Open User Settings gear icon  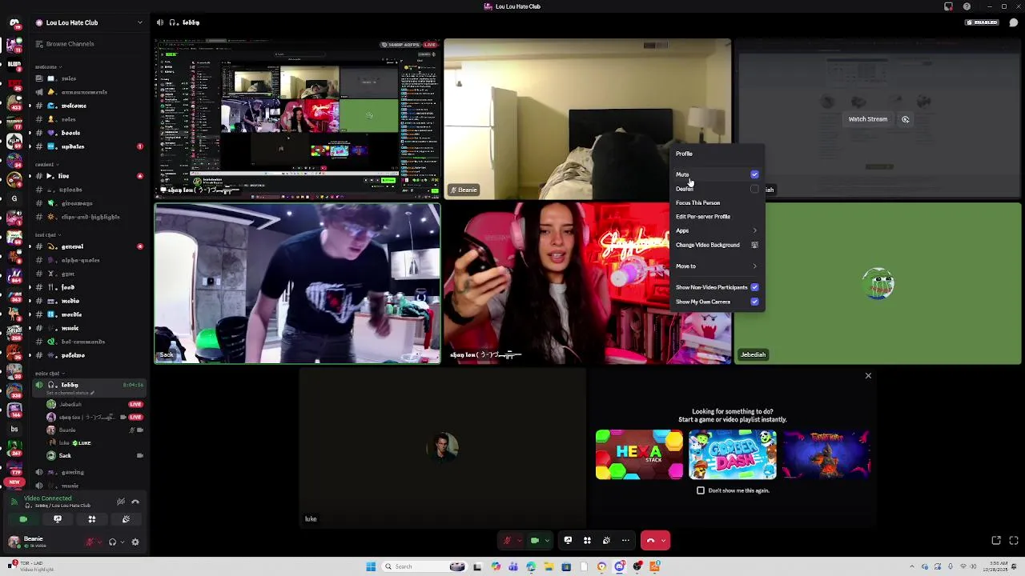point(135,542)
